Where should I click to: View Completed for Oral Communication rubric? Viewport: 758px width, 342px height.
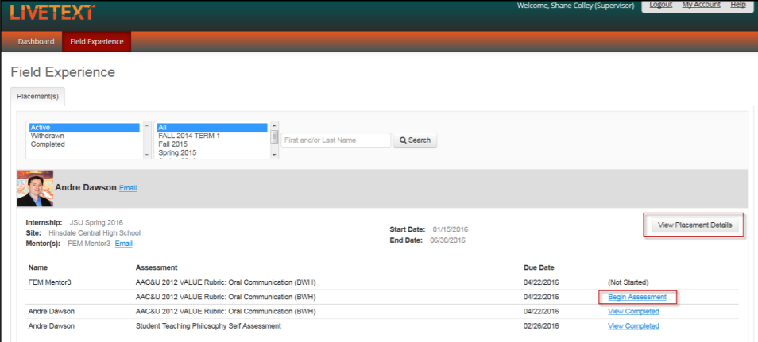(x=633, y=311)
